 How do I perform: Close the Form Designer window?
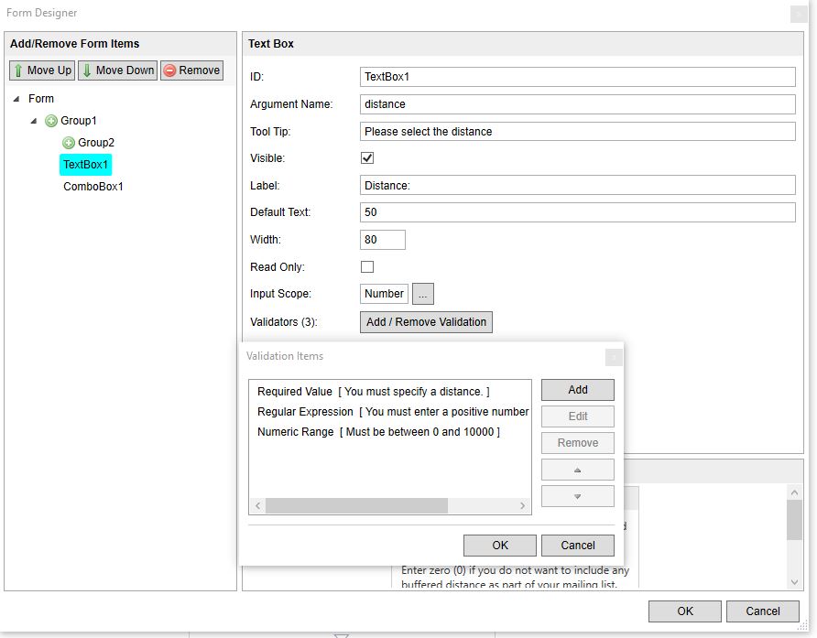coord(799,14)
